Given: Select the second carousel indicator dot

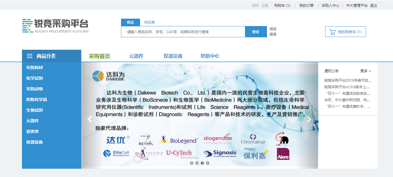Looking at the screenshot, I should (197, 163).
